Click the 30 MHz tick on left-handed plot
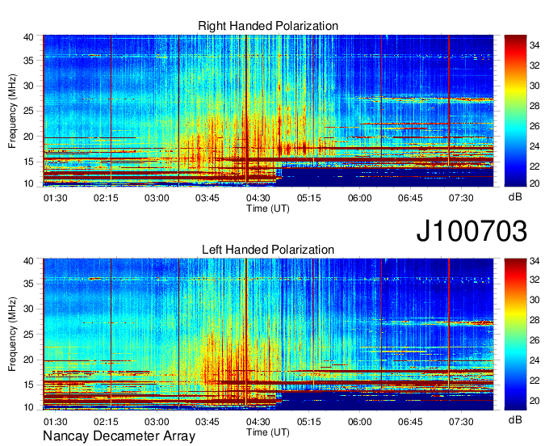The height and width of the screenshot is (446, 549). [x=29, y=309]
